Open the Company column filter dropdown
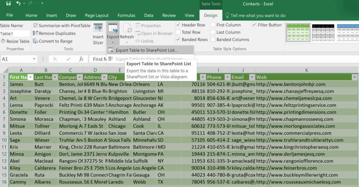 point(80,77)
